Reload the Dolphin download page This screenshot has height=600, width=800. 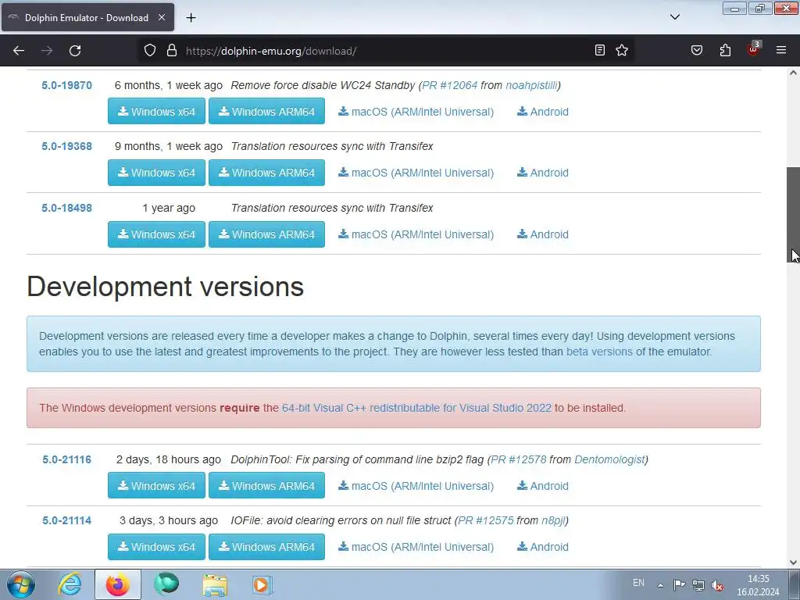[x=75, y=51]
